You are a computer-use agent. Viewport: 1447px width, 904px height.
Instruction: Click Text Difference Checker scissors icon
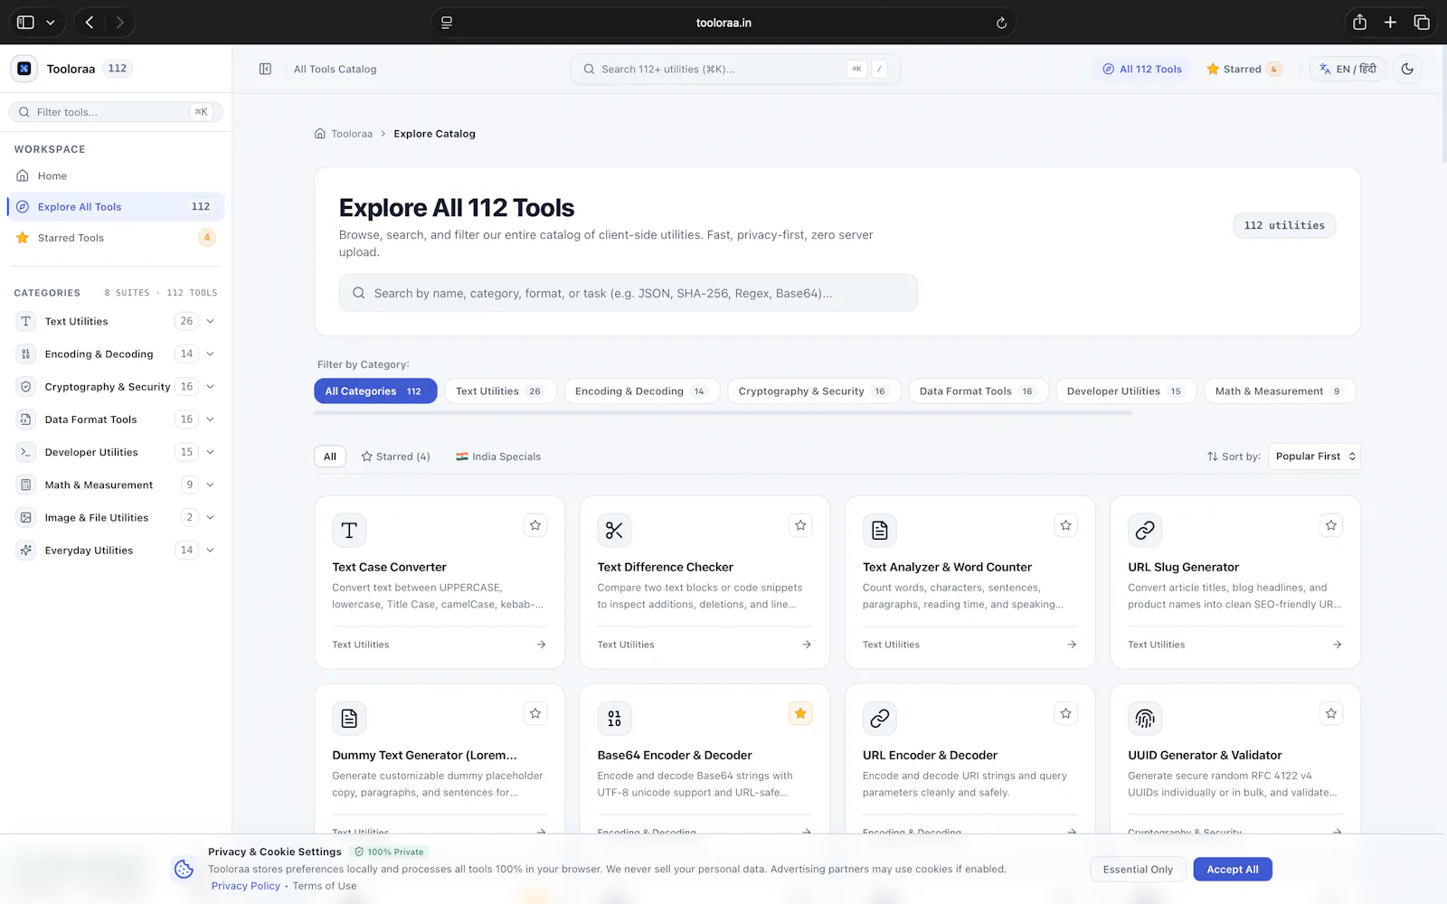(614, 531)
